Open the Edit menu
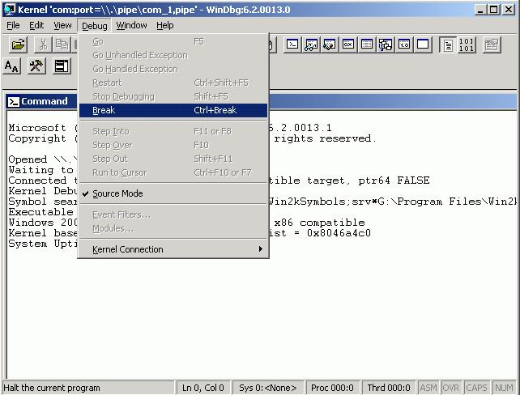The image size is (520, 395). click(x=36, y=26)
